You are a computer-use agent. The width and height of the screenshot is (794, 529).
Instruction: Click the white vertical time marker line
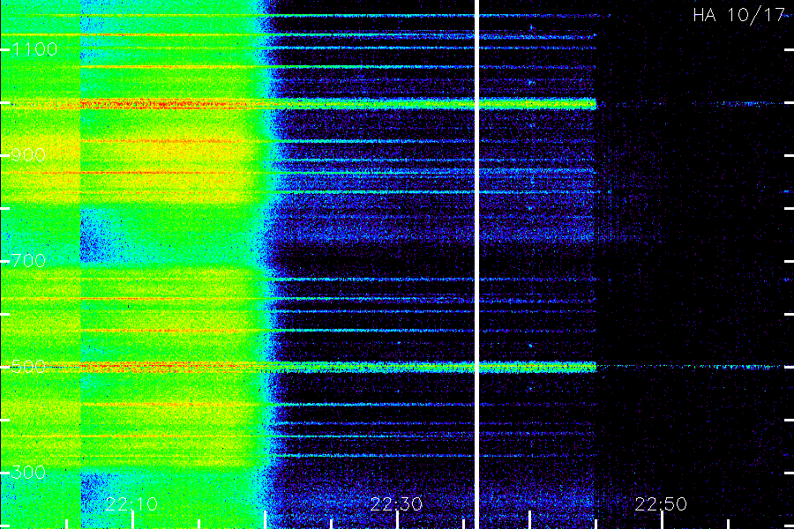pyautogui.click(x=476, y=264)
